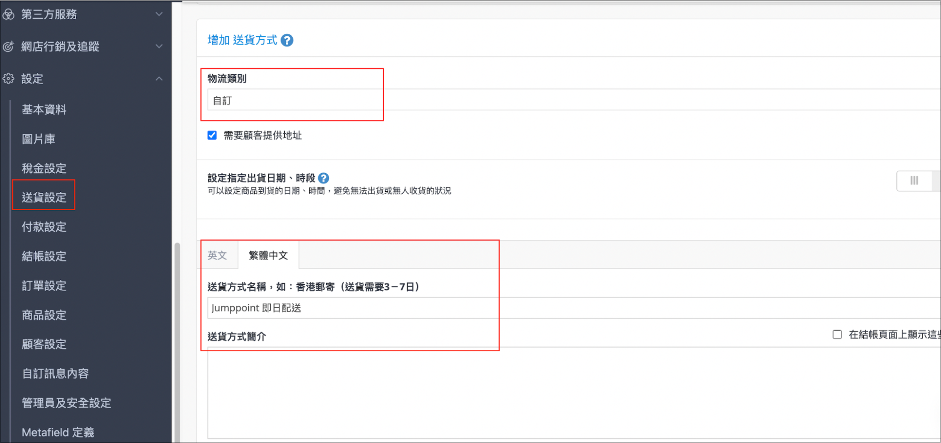This screenshot has width=941, height=443.
Task: Open Metafield 定義 page
Action: pyautogui.click(x=58, y=432)
